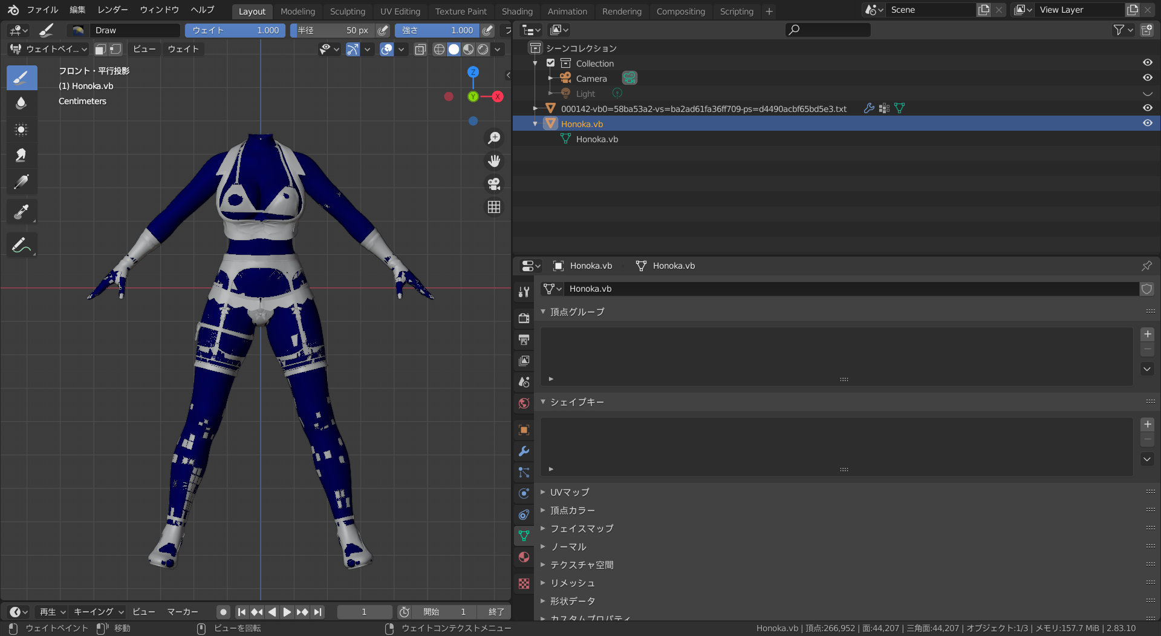Open the ウェイトペイント mode dropdown

(49, 49)
